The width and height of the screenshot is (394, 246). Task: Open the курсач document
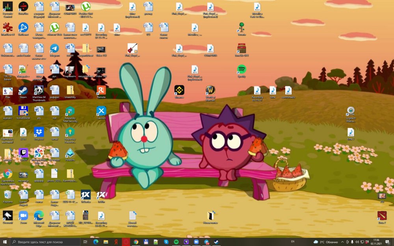(7, 113)
